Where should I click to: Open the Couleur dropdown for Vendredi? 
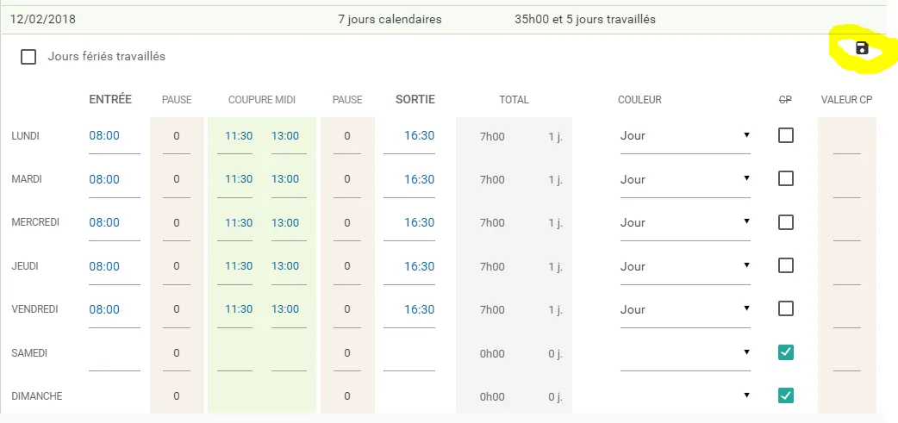tap(685, 309)
